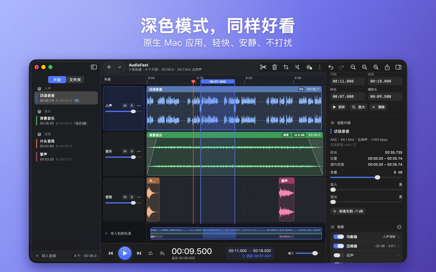Skip to the end of playback

[x=139, y=253]
